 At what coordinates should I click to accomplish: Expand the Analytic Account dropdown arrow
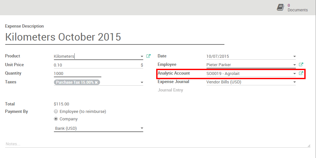tap(294, 74)
